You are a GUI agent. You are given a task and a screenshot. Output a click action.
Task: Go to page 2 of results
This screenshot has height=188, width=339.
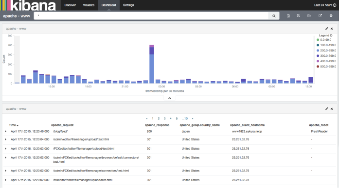(x=159, y=119)
